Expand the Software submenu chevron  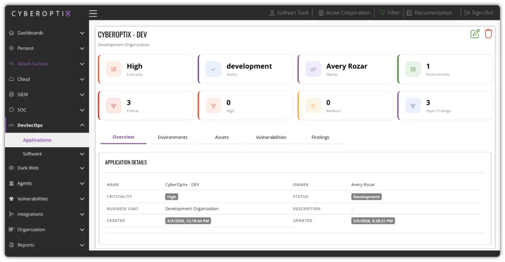point(82,154)
